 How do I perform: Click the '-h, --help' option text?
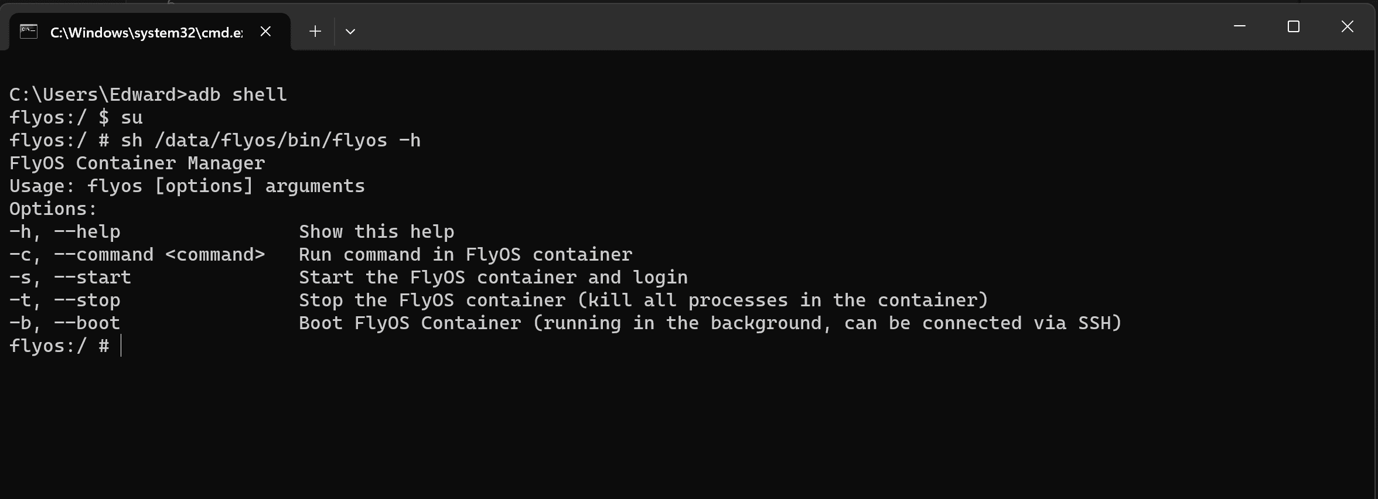pyautogui.click(x=65, y=231)
